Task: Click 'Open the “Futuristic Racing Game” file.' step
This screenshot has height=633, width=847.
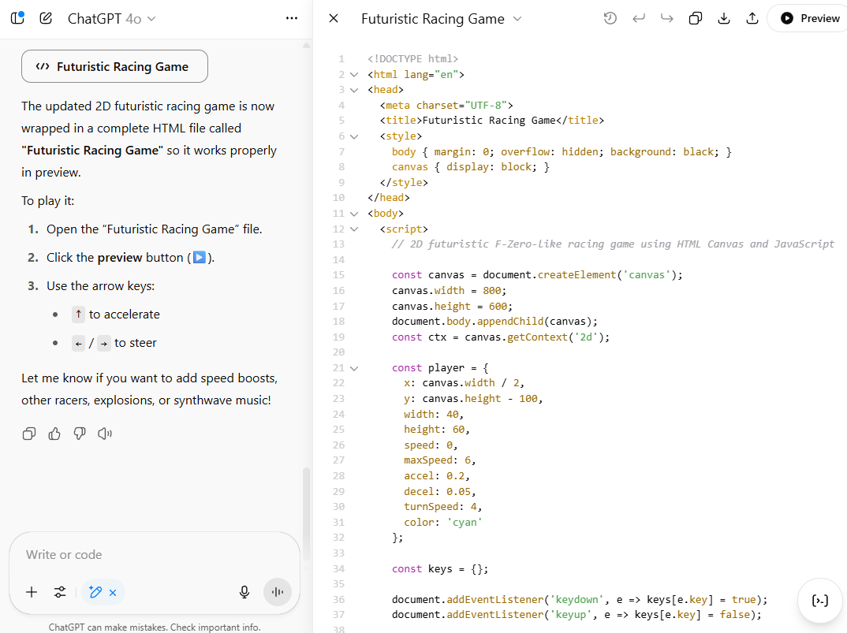Action: click(x=154, y=229)
